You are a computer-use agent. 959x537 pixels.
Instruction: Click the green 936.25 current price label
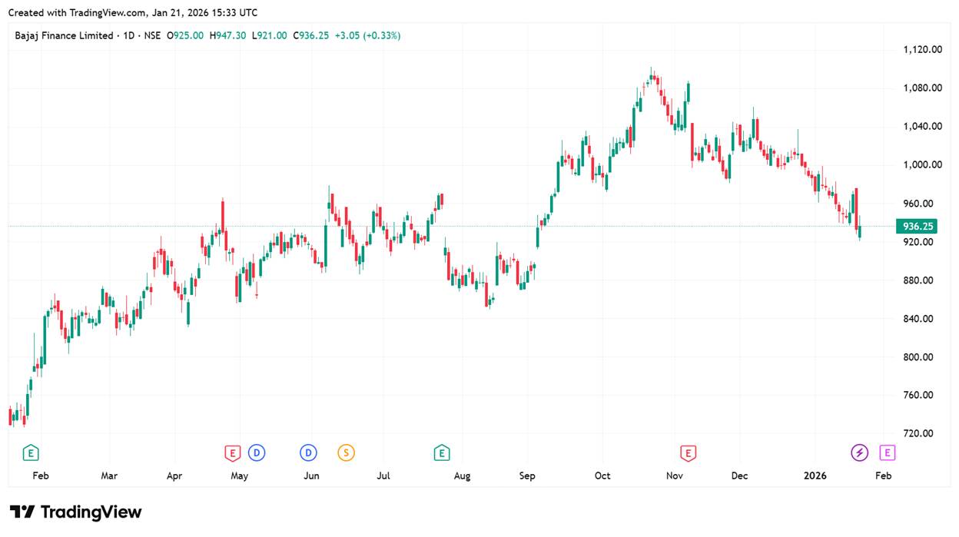[918, 227]
